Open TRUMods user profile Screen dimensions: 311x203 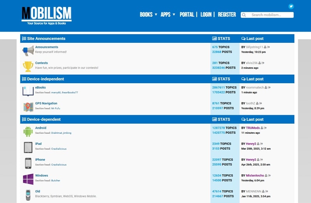[x=253, y=128]
